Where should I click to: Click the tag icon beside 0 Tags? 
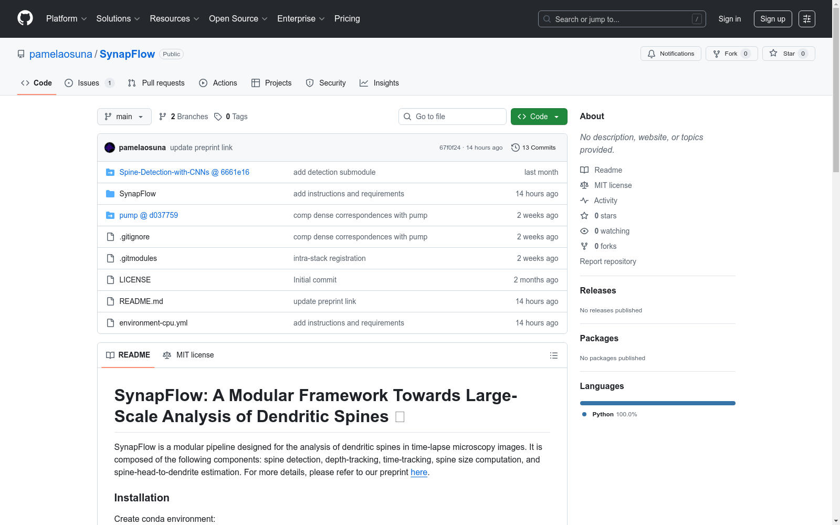218,117
